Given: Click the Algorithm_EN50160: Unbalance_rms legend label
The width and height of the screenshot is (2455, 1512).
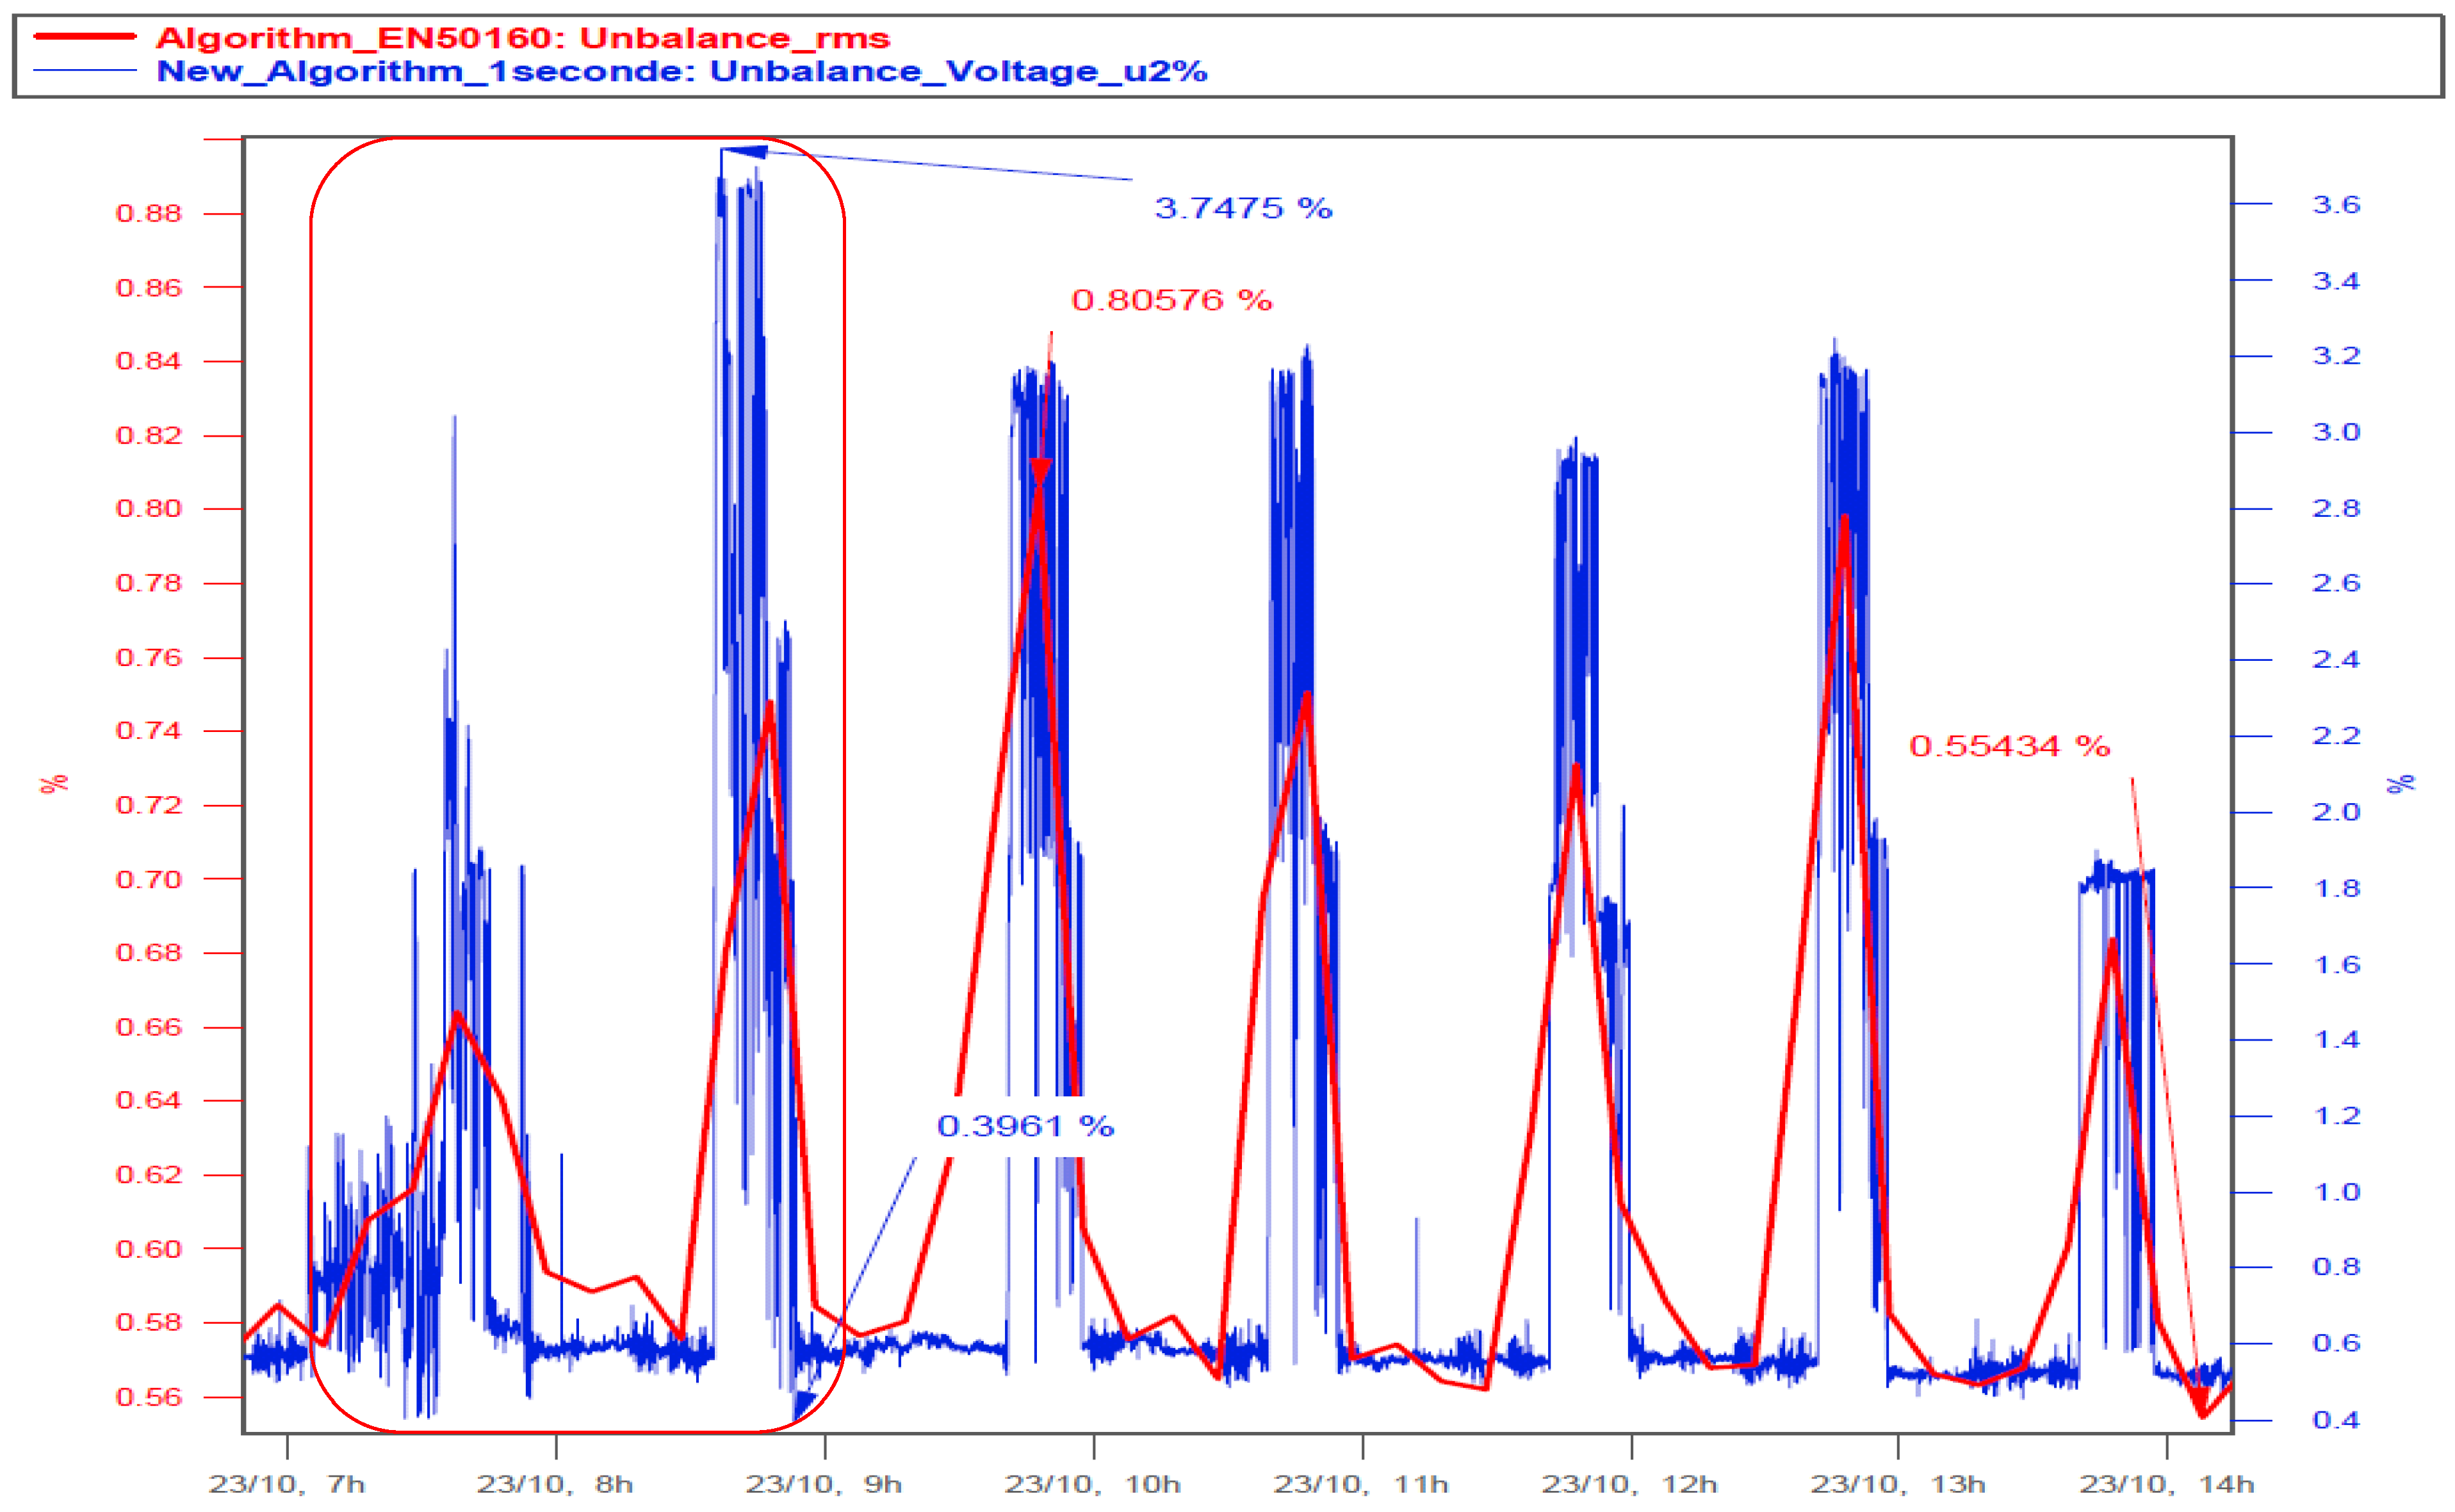Looking at the screenshot, I should [523, 38].
